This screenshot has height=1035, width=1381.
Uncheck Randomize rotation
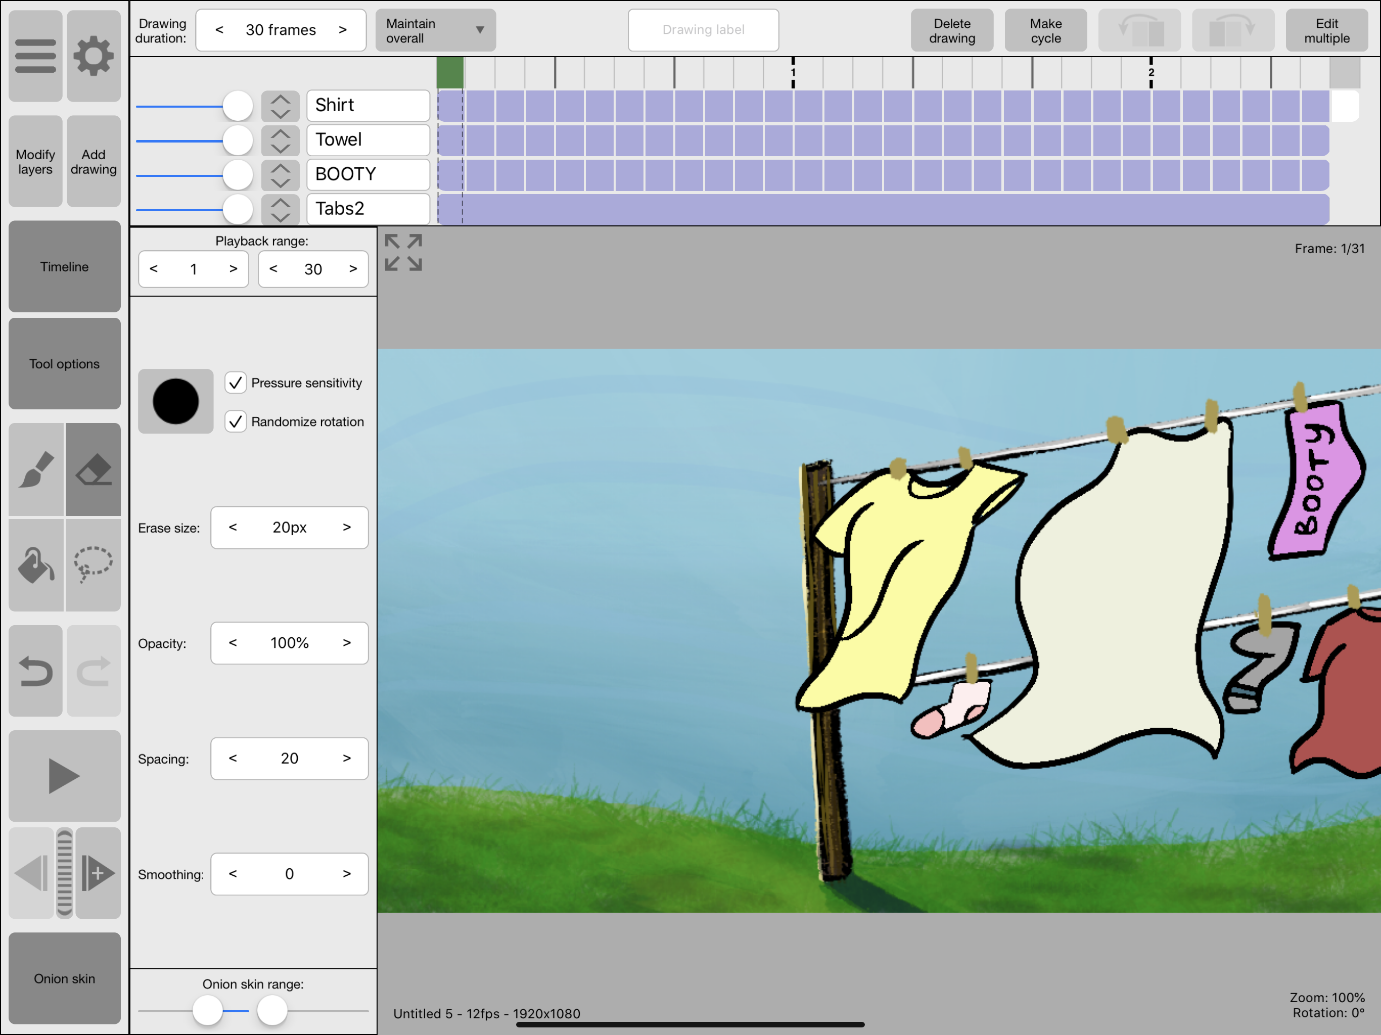pos(236,421)
